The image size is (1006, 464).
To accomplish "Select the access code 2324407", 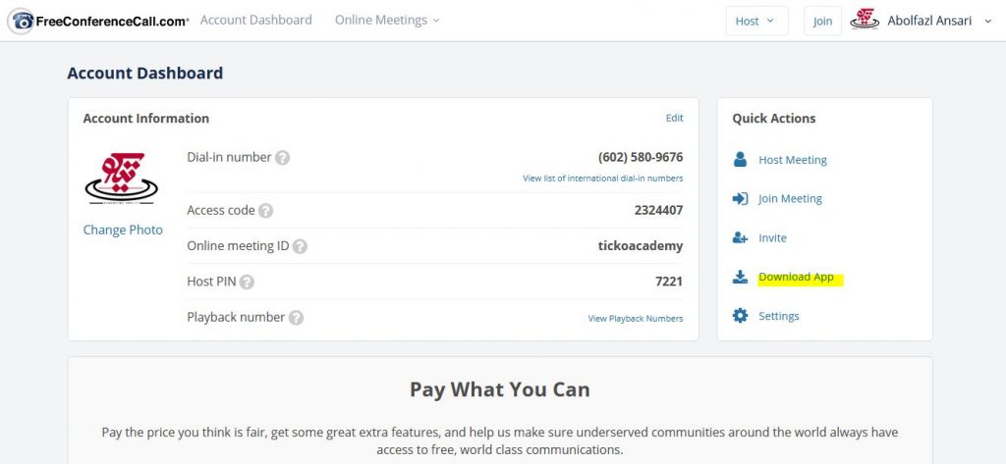I will (x=658, y=210).
